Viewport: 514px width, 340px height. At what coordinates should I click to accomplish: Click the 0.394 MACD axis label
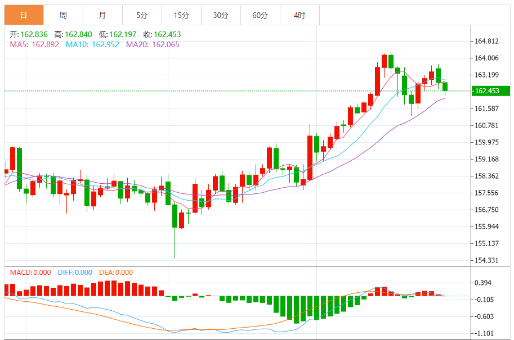[x=483, y=283]
